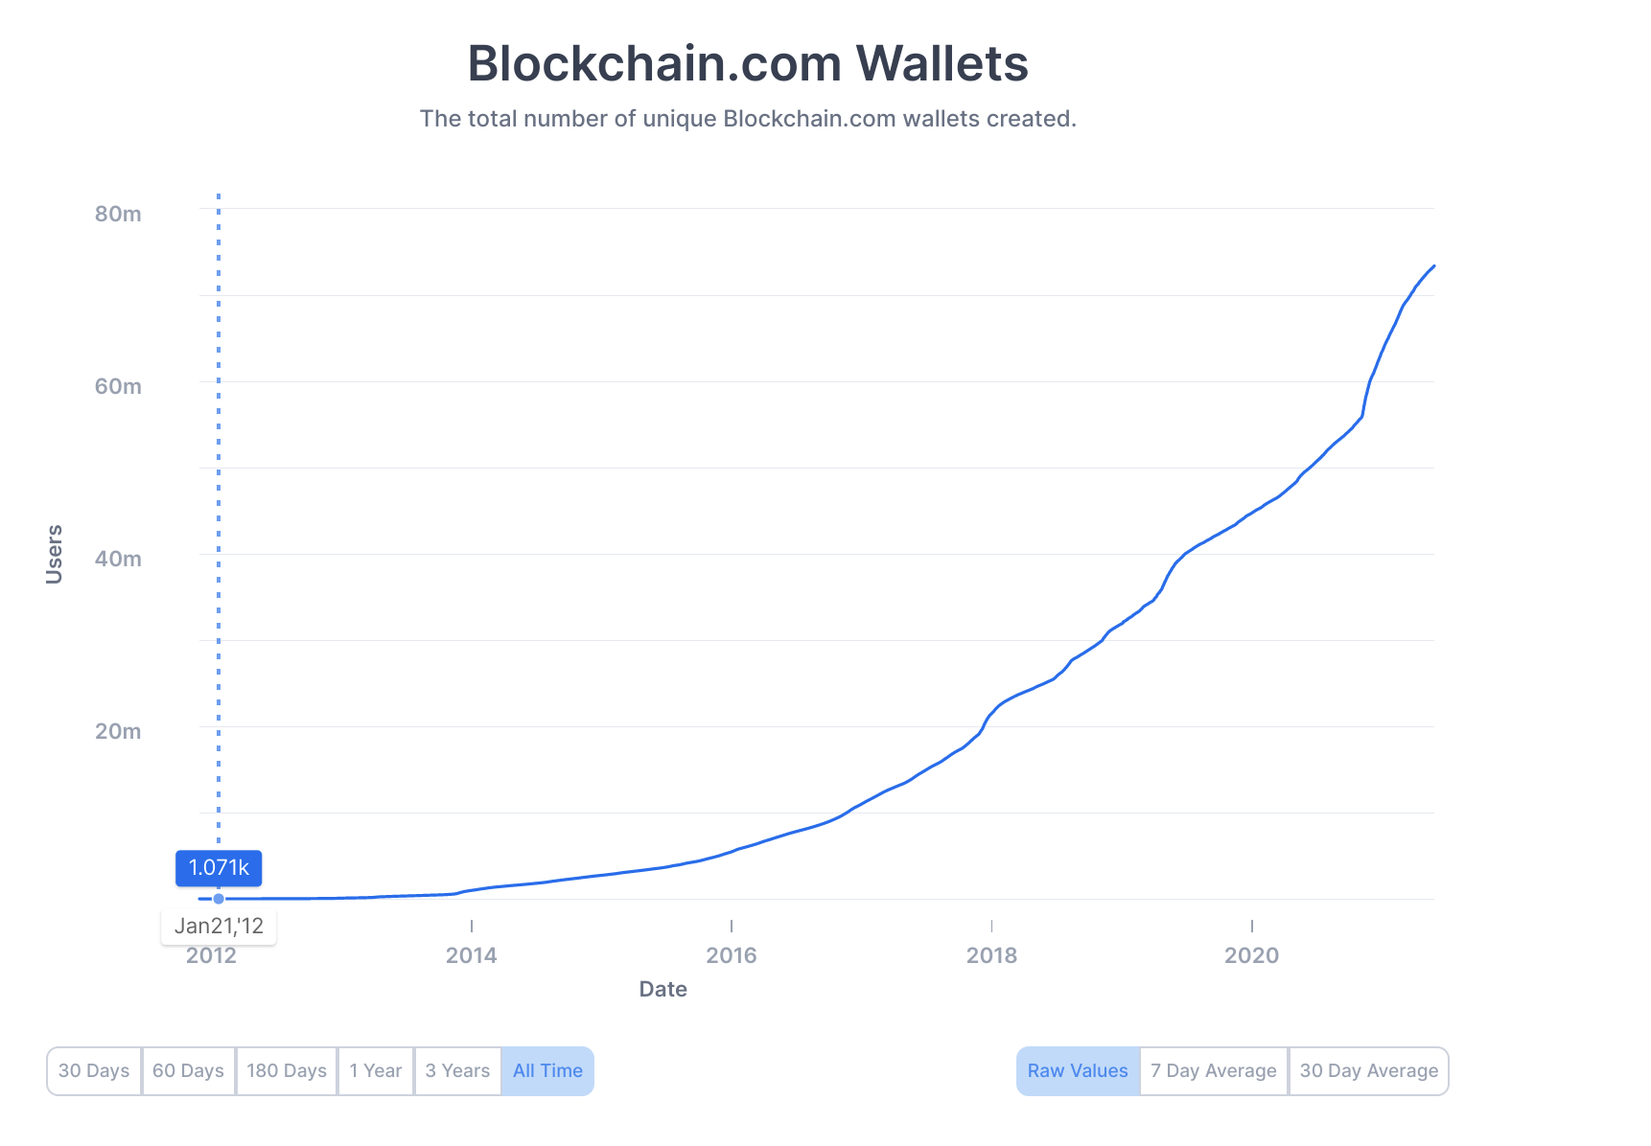Select the All Time range
This screenshot has height=1146, width=1651.
547,1070
